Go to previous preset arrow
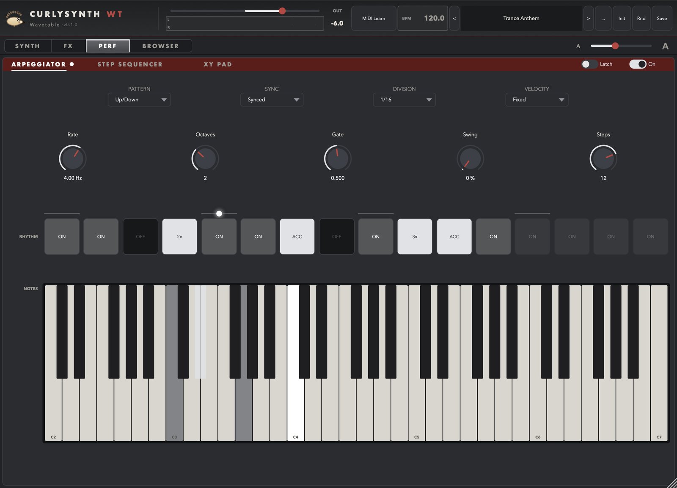The height and width of the screenshot is (488, 677). (454, 18)
